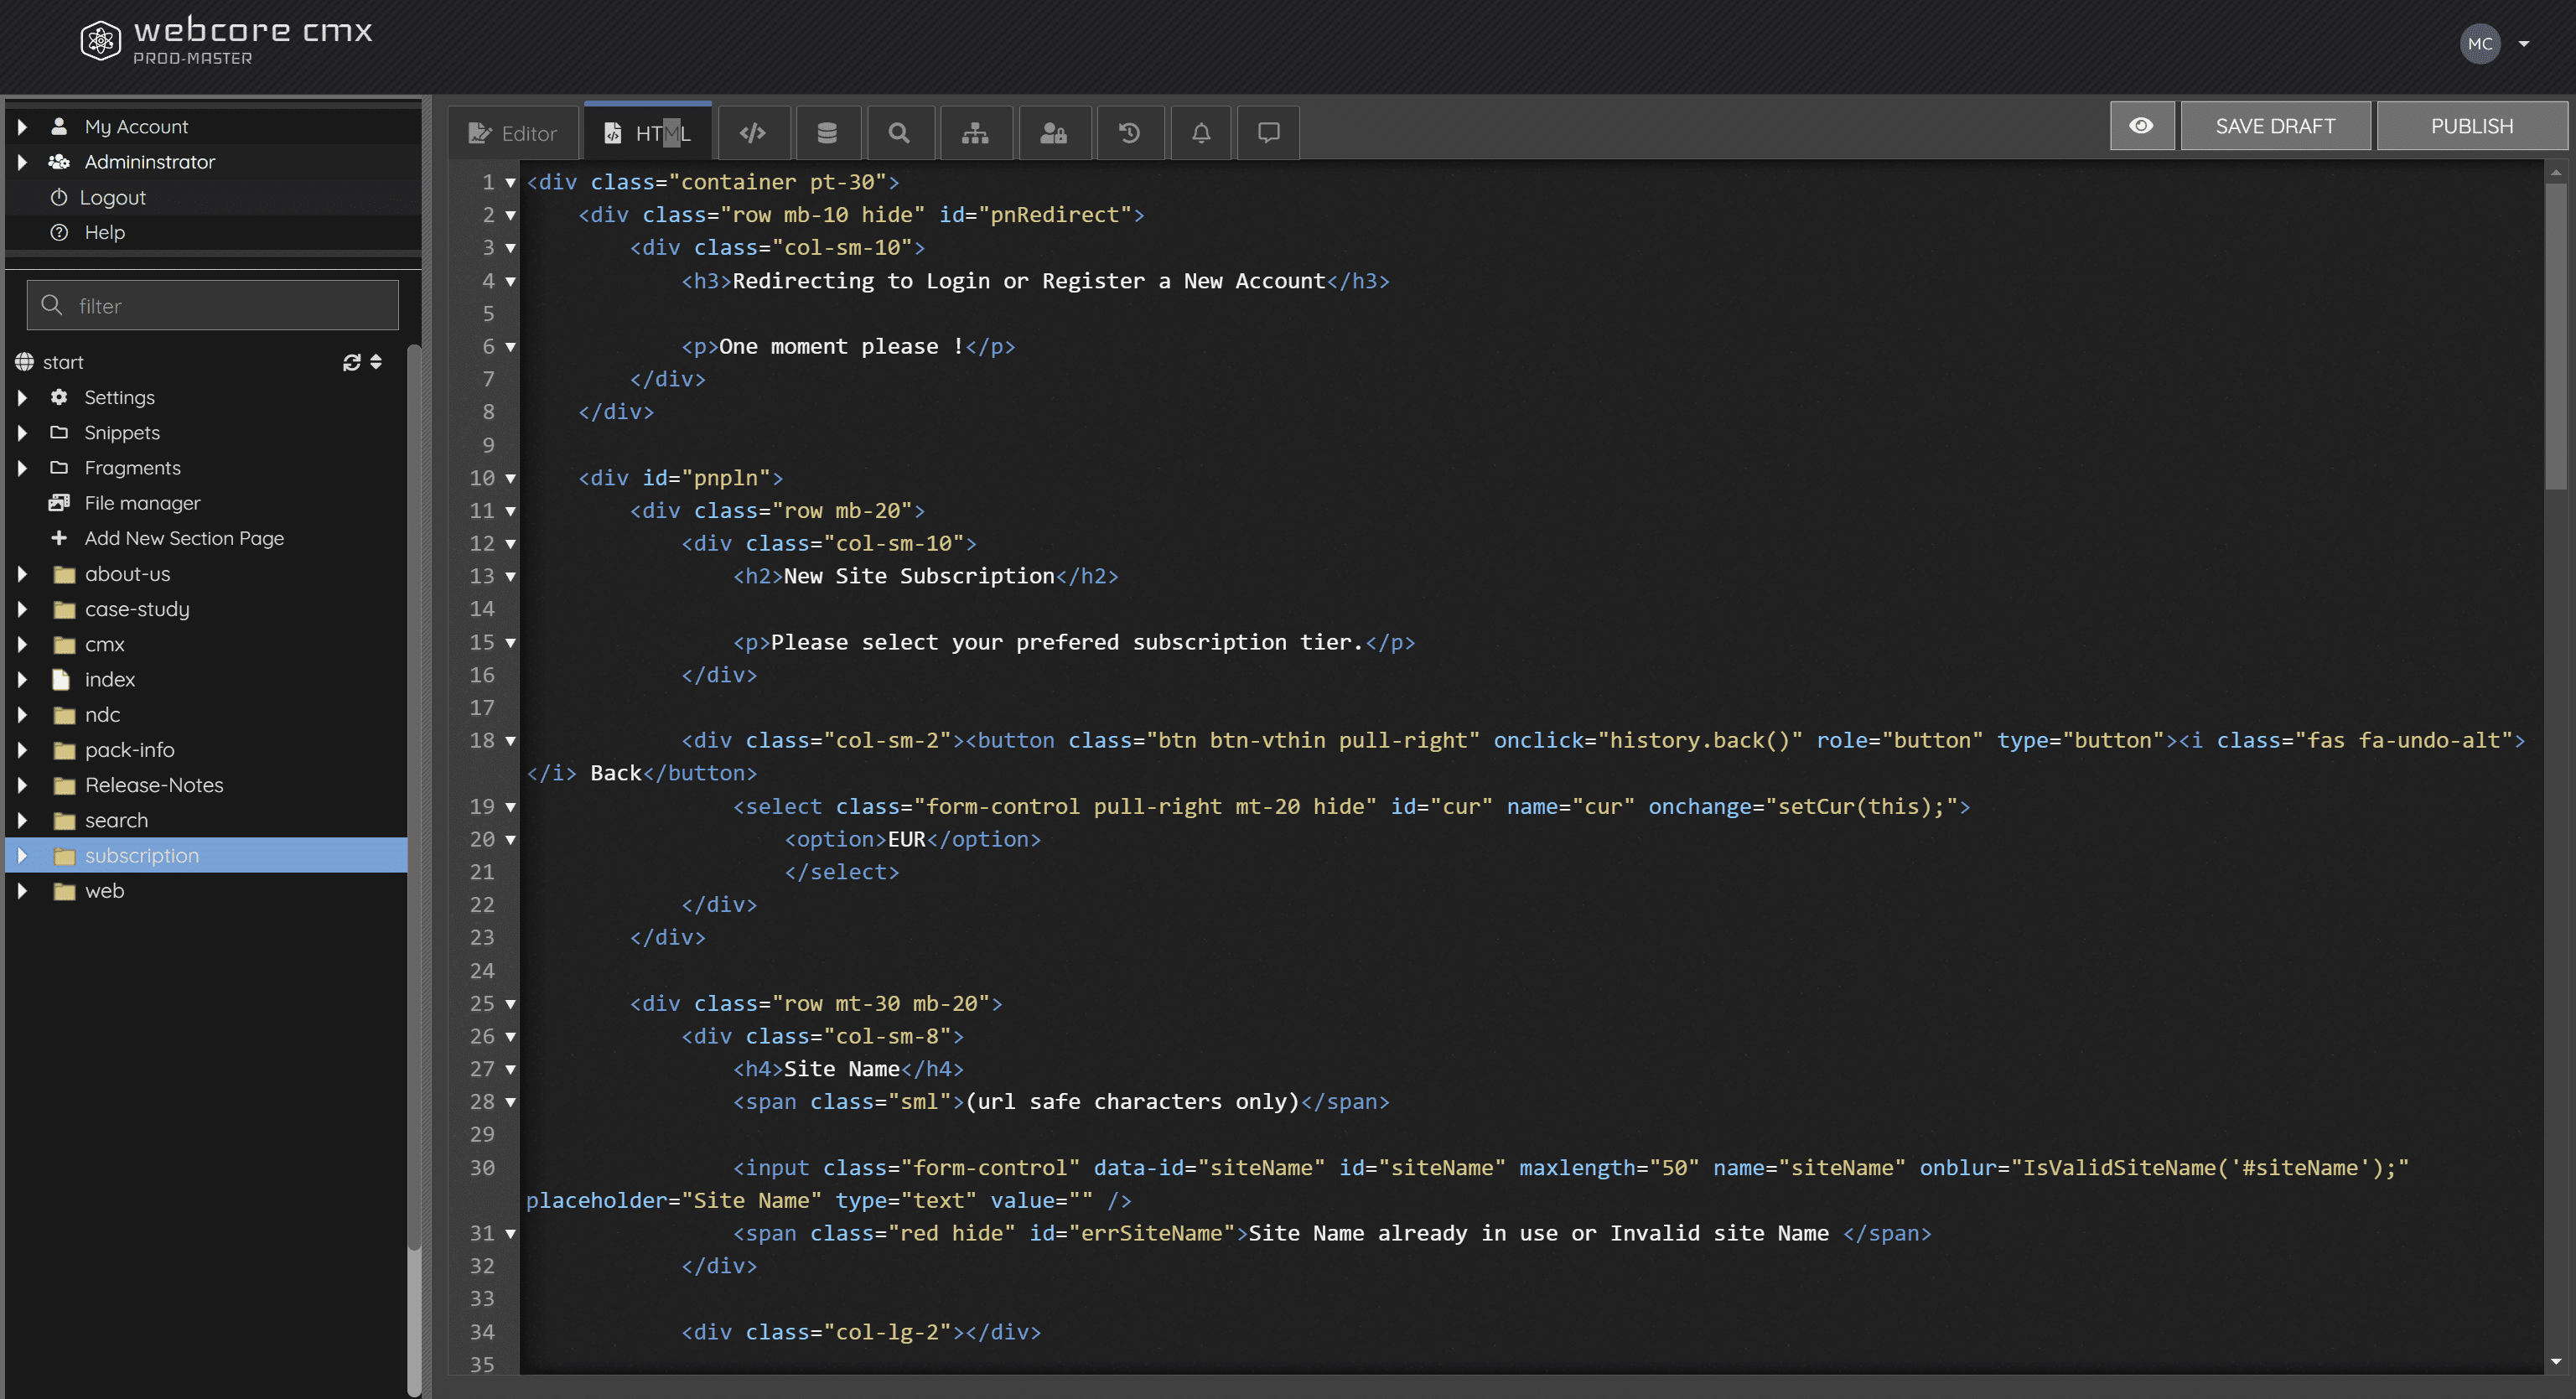Screen dimensions: 2576x1399
Task: Expand the Settings tree node arrow
Action: (x=22, y=398)
